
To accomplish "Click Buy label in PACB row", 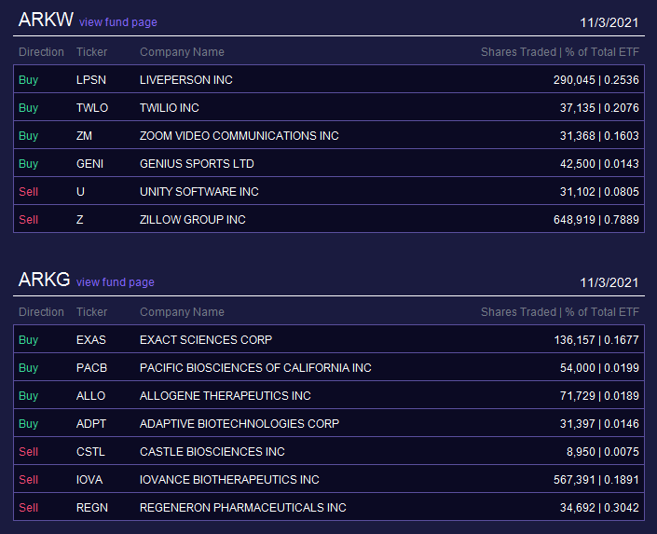I will (29, 367).
